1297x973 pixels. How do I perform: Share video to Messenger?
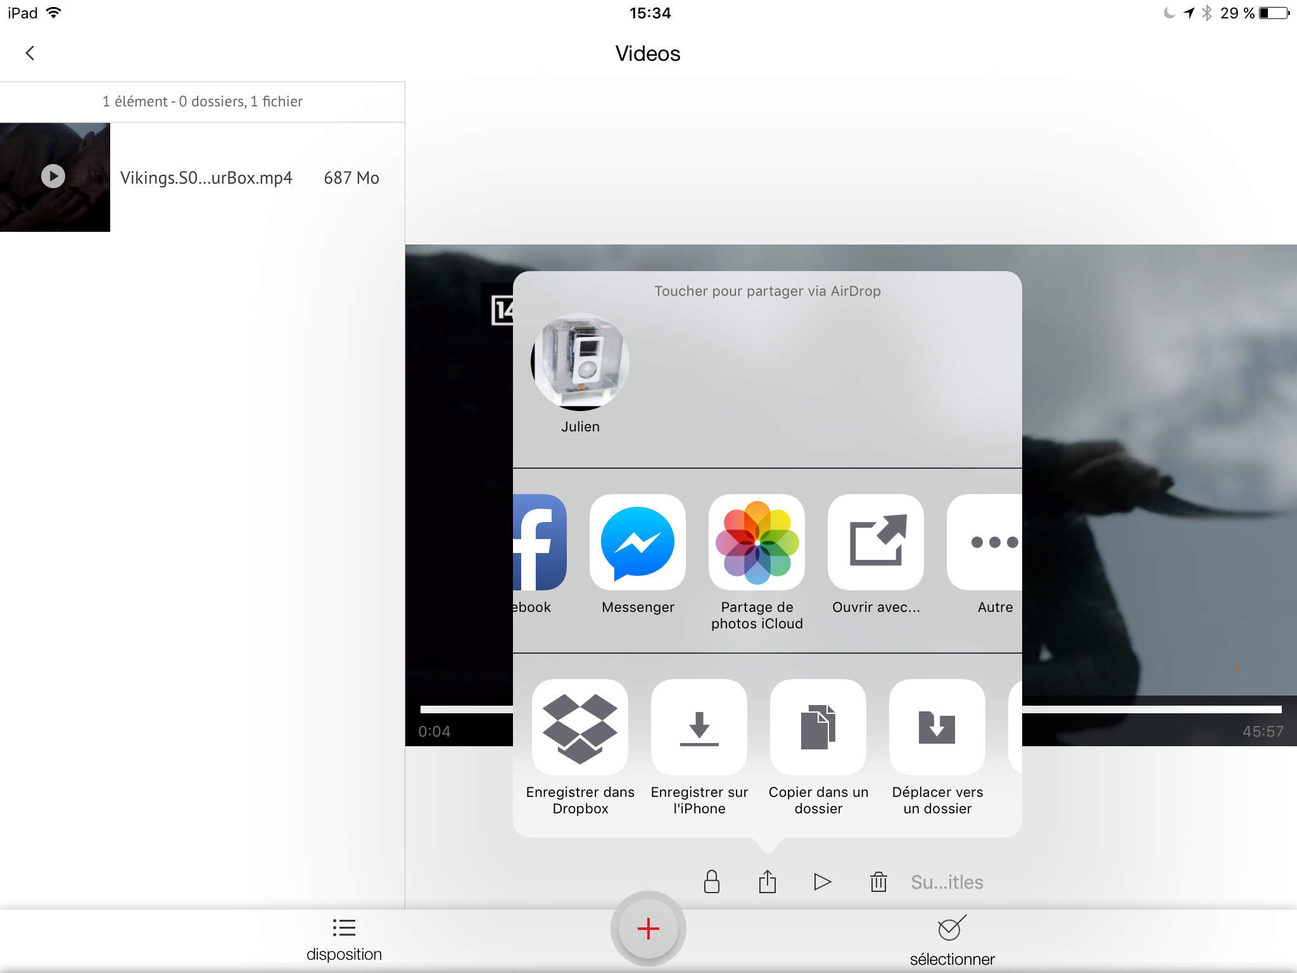(638, 542)
